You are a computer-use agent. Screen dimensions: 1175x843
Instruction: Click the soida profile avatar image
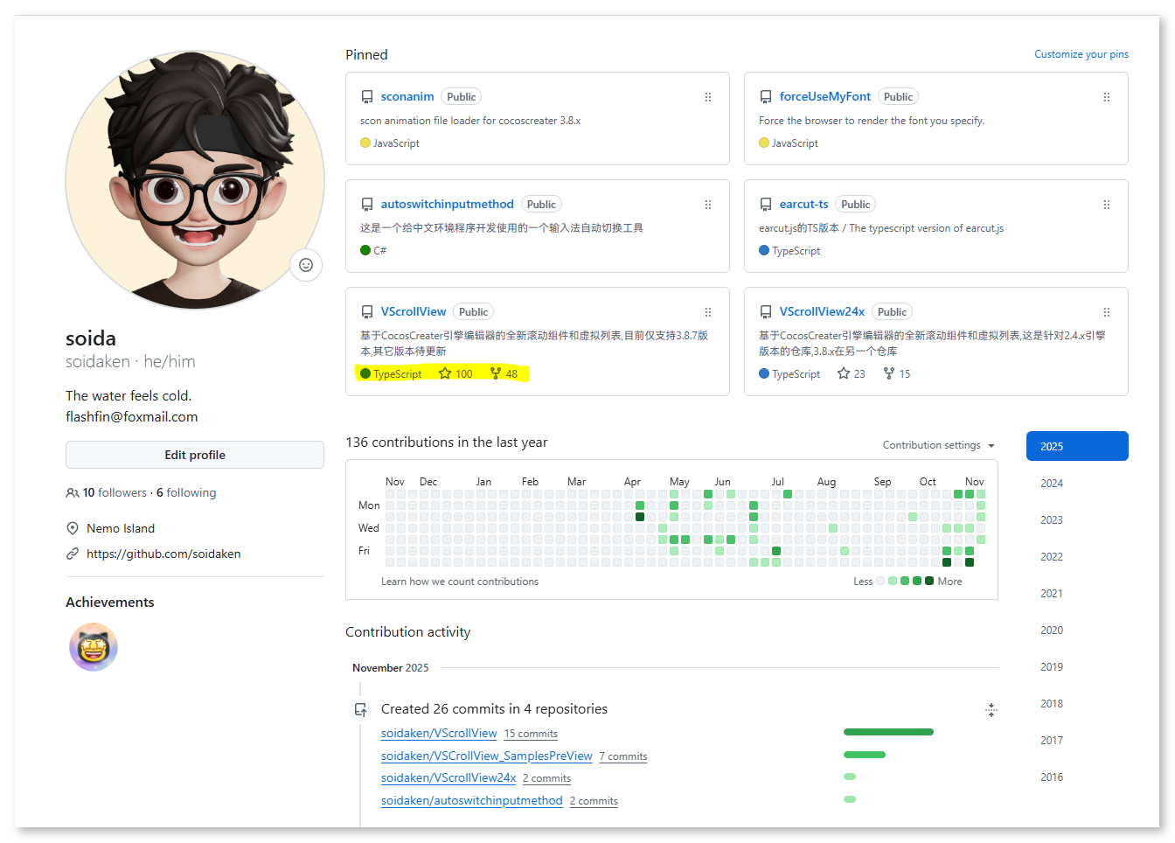click(x=195, y=180)
